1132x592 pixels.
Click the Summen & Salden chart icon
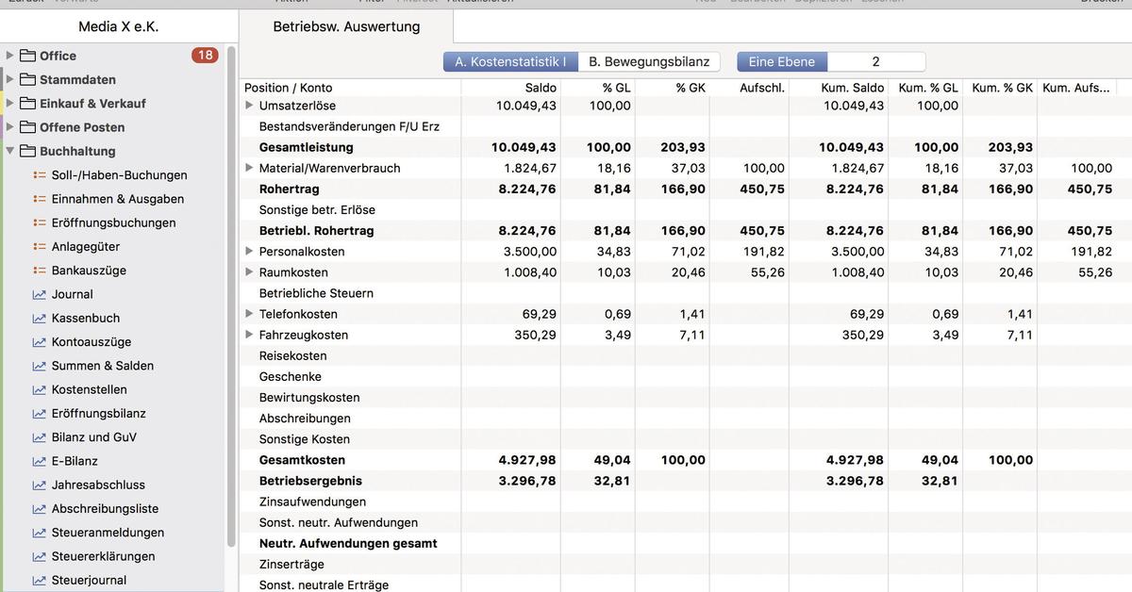(x=40, y=366)
